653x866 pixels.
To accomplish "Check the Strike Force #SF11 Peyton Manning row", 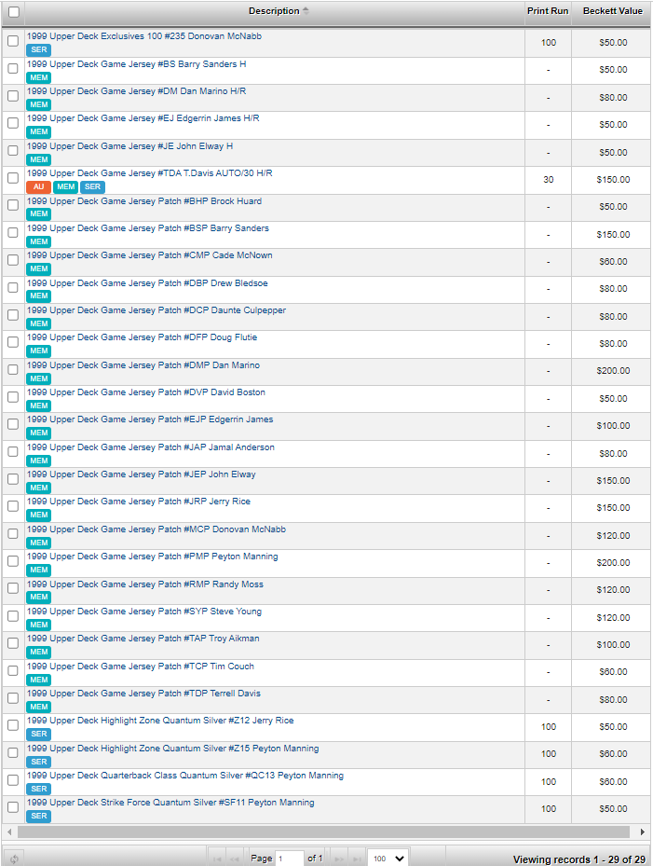I will (13, 807).
